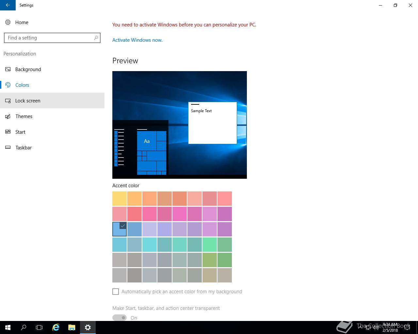The image size is (418, 334).
Task: Click the volume speaker tray icon
Action: 376,327
